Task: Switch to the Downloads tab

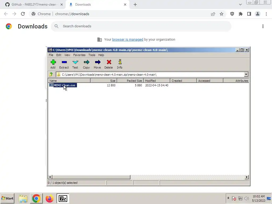Action: [x=98, y=5]
